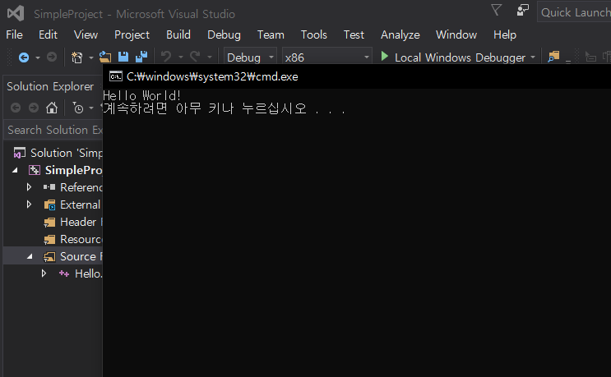Image resolution: width=611 pixels, height=377 pixels.
Task: Click Solution Explorer pending changes filter icon
Action: (x=78, y=108)
